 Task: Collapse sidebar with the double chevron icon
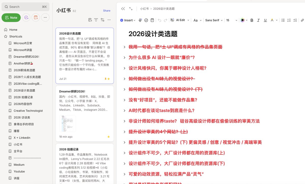[123, 9]
